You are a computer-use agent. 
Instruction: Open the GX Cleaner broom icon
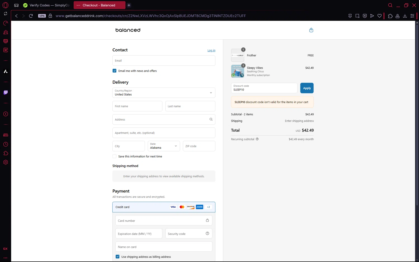click(x=6, y=32)
